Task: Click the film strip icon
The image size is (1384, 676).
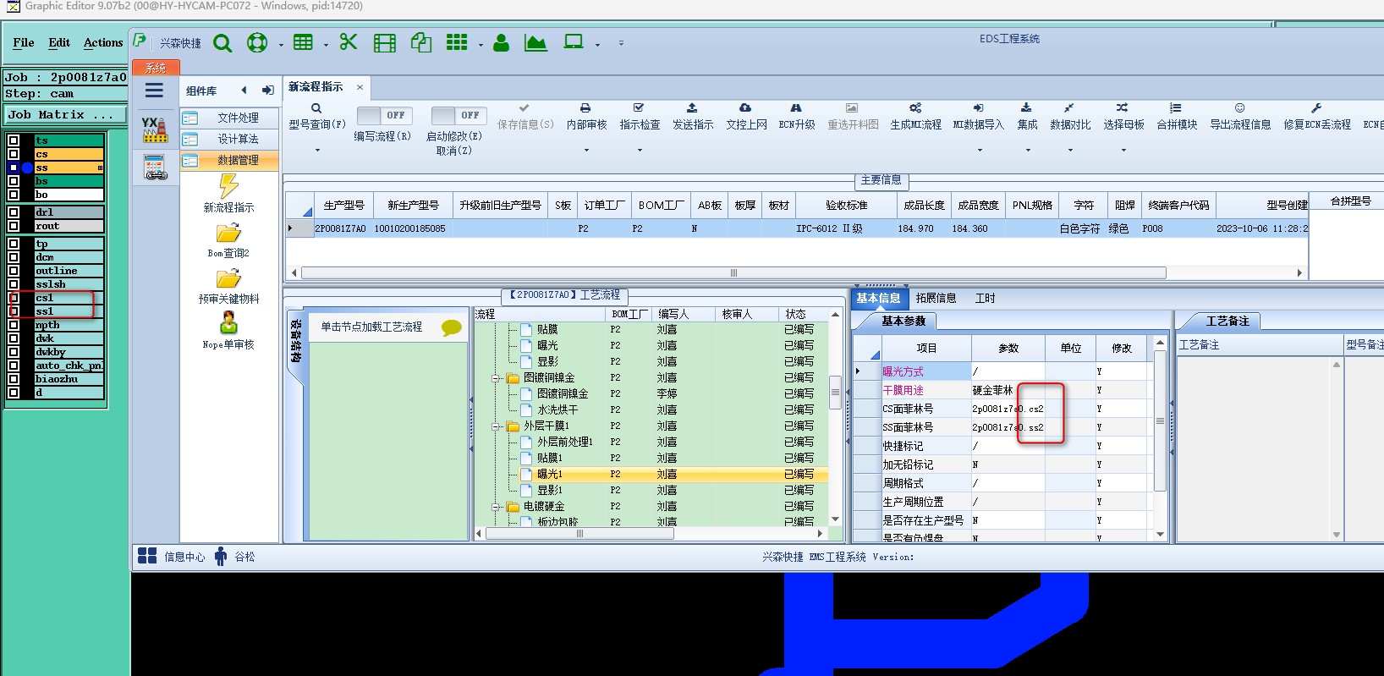Action: click(x=385, y=43)
